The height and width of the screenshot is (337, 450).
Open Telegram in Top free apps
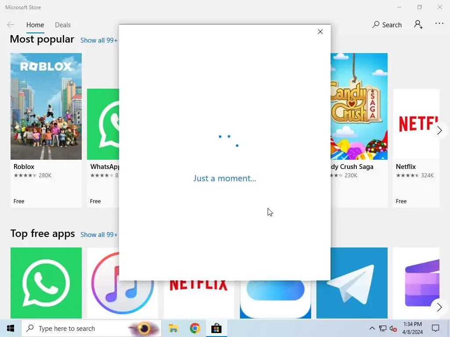point(352,283)
